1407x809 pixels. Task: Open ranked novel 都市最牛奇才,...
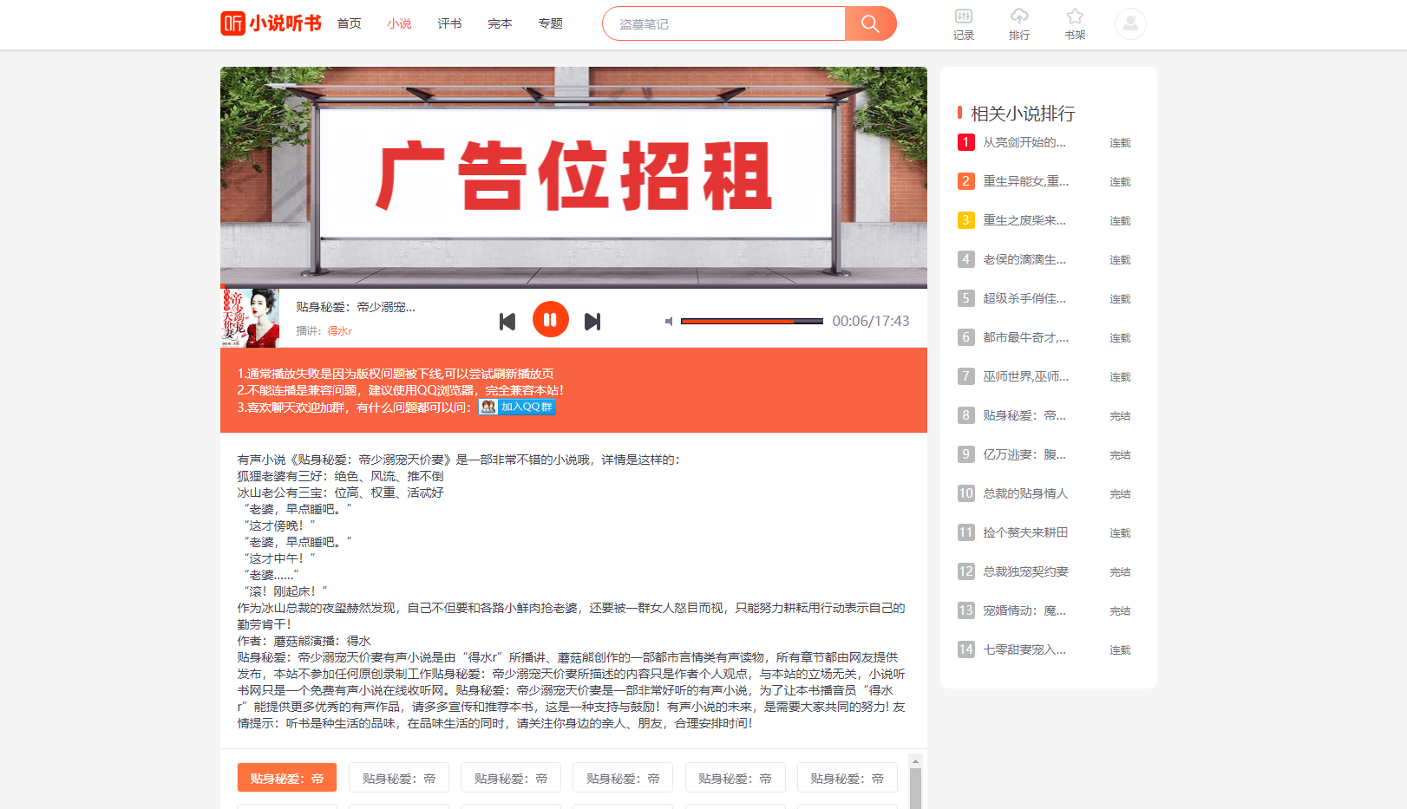coord(1025,337)
